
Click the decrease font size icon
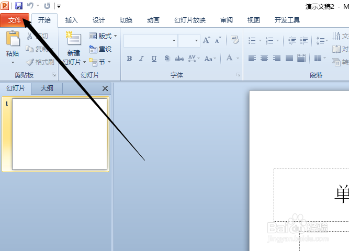[x=218, y=40]
